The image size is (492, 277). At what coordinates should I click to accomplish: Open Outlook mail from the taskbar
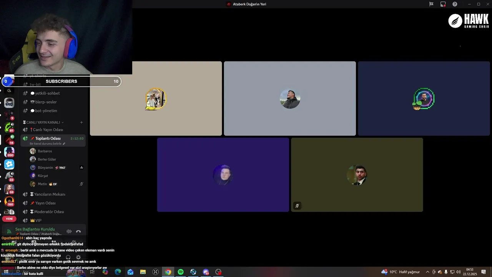click(130, 272)
